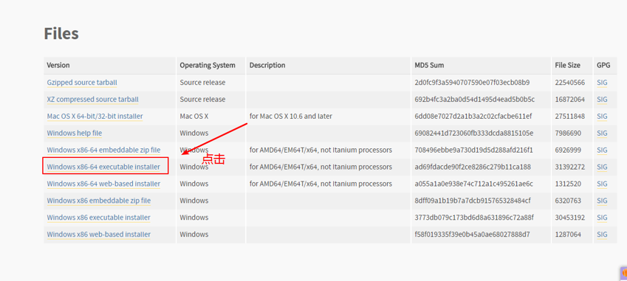Select file size 1312520
627x281 pixels.
pos(568,184)
